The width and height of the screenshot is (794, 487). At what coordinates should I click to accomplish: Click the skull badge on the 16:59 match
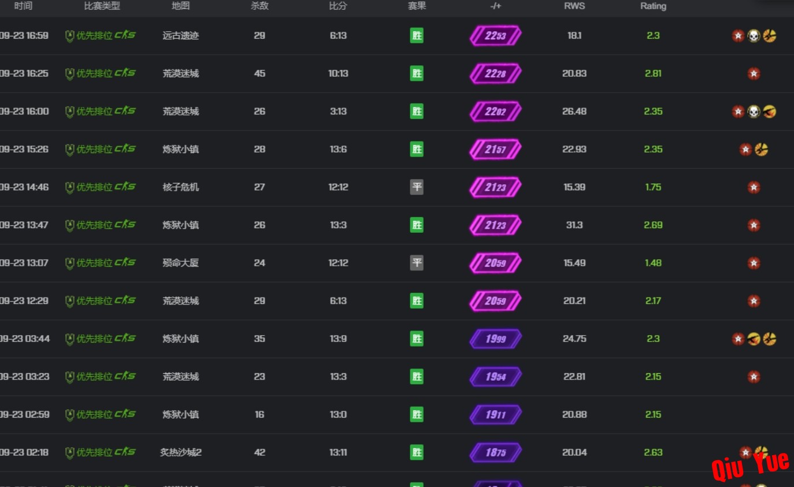754,36
